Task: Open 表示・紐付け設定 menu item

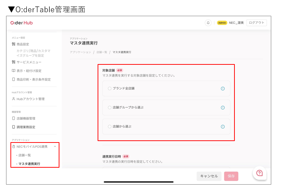Action: 29,71
